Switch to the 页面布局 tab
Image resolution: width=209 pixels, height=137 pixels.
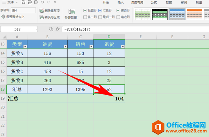[x=137, y=2]
